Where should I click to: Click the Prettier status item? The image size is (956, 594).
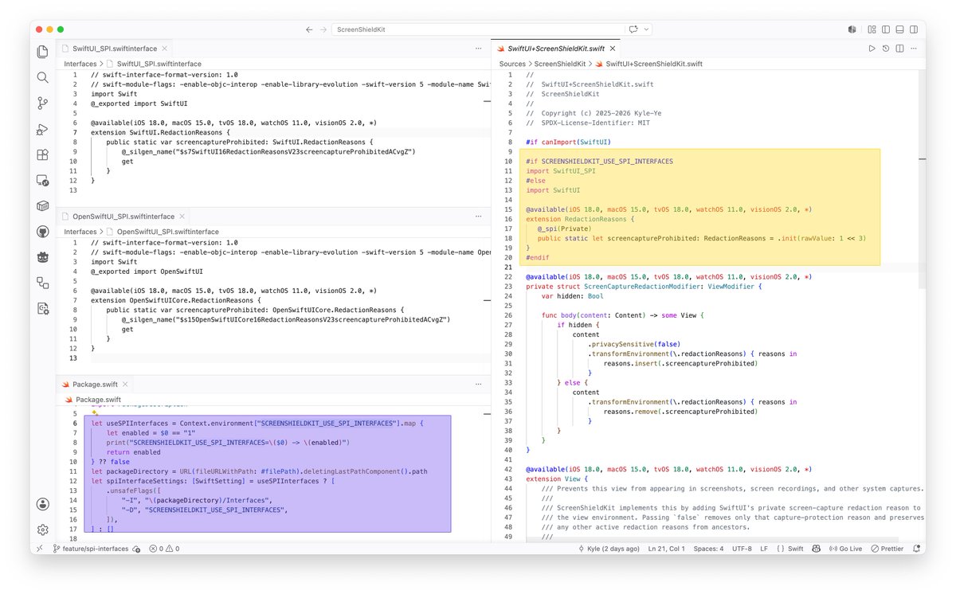(x=887, y=548)
